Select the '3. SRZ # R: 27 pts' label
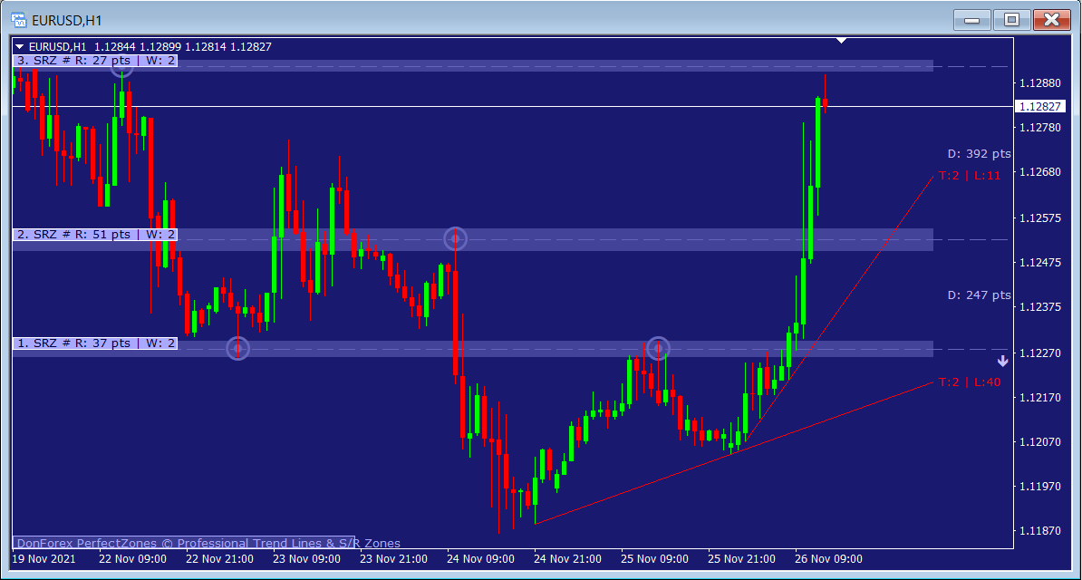The height and width of the screenshot is (580, 1082). click(x=95, y=61)
